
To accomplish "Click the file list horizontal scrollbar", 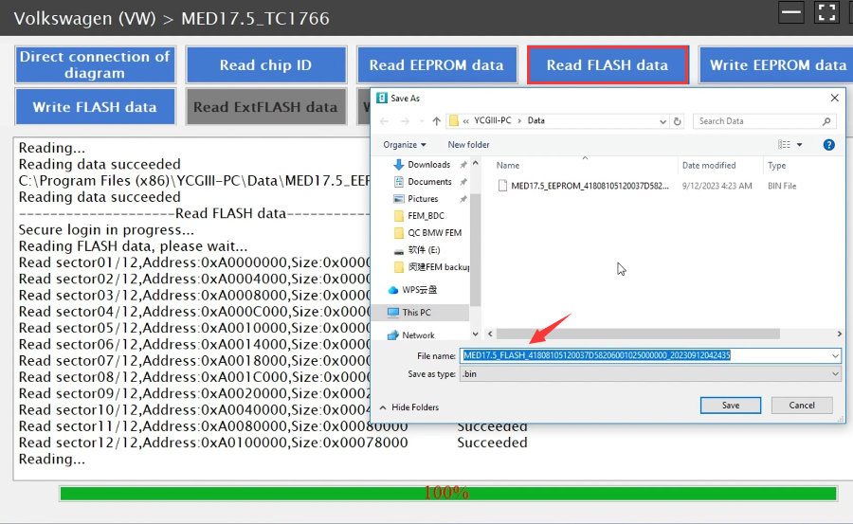I will tap(638, 334).
